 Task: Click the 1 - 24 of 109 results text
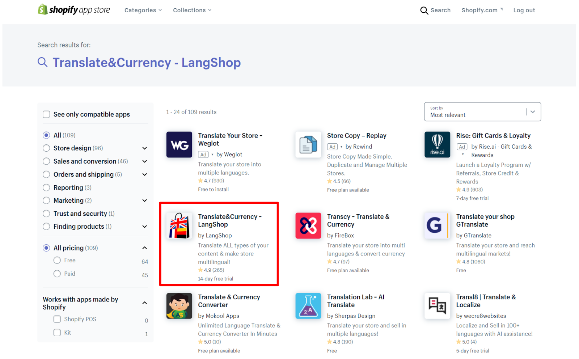pos(191,112)
